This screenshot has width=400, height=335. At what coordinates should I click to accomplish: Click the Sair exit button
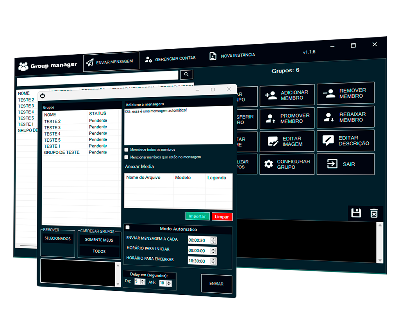click(345, 164)
